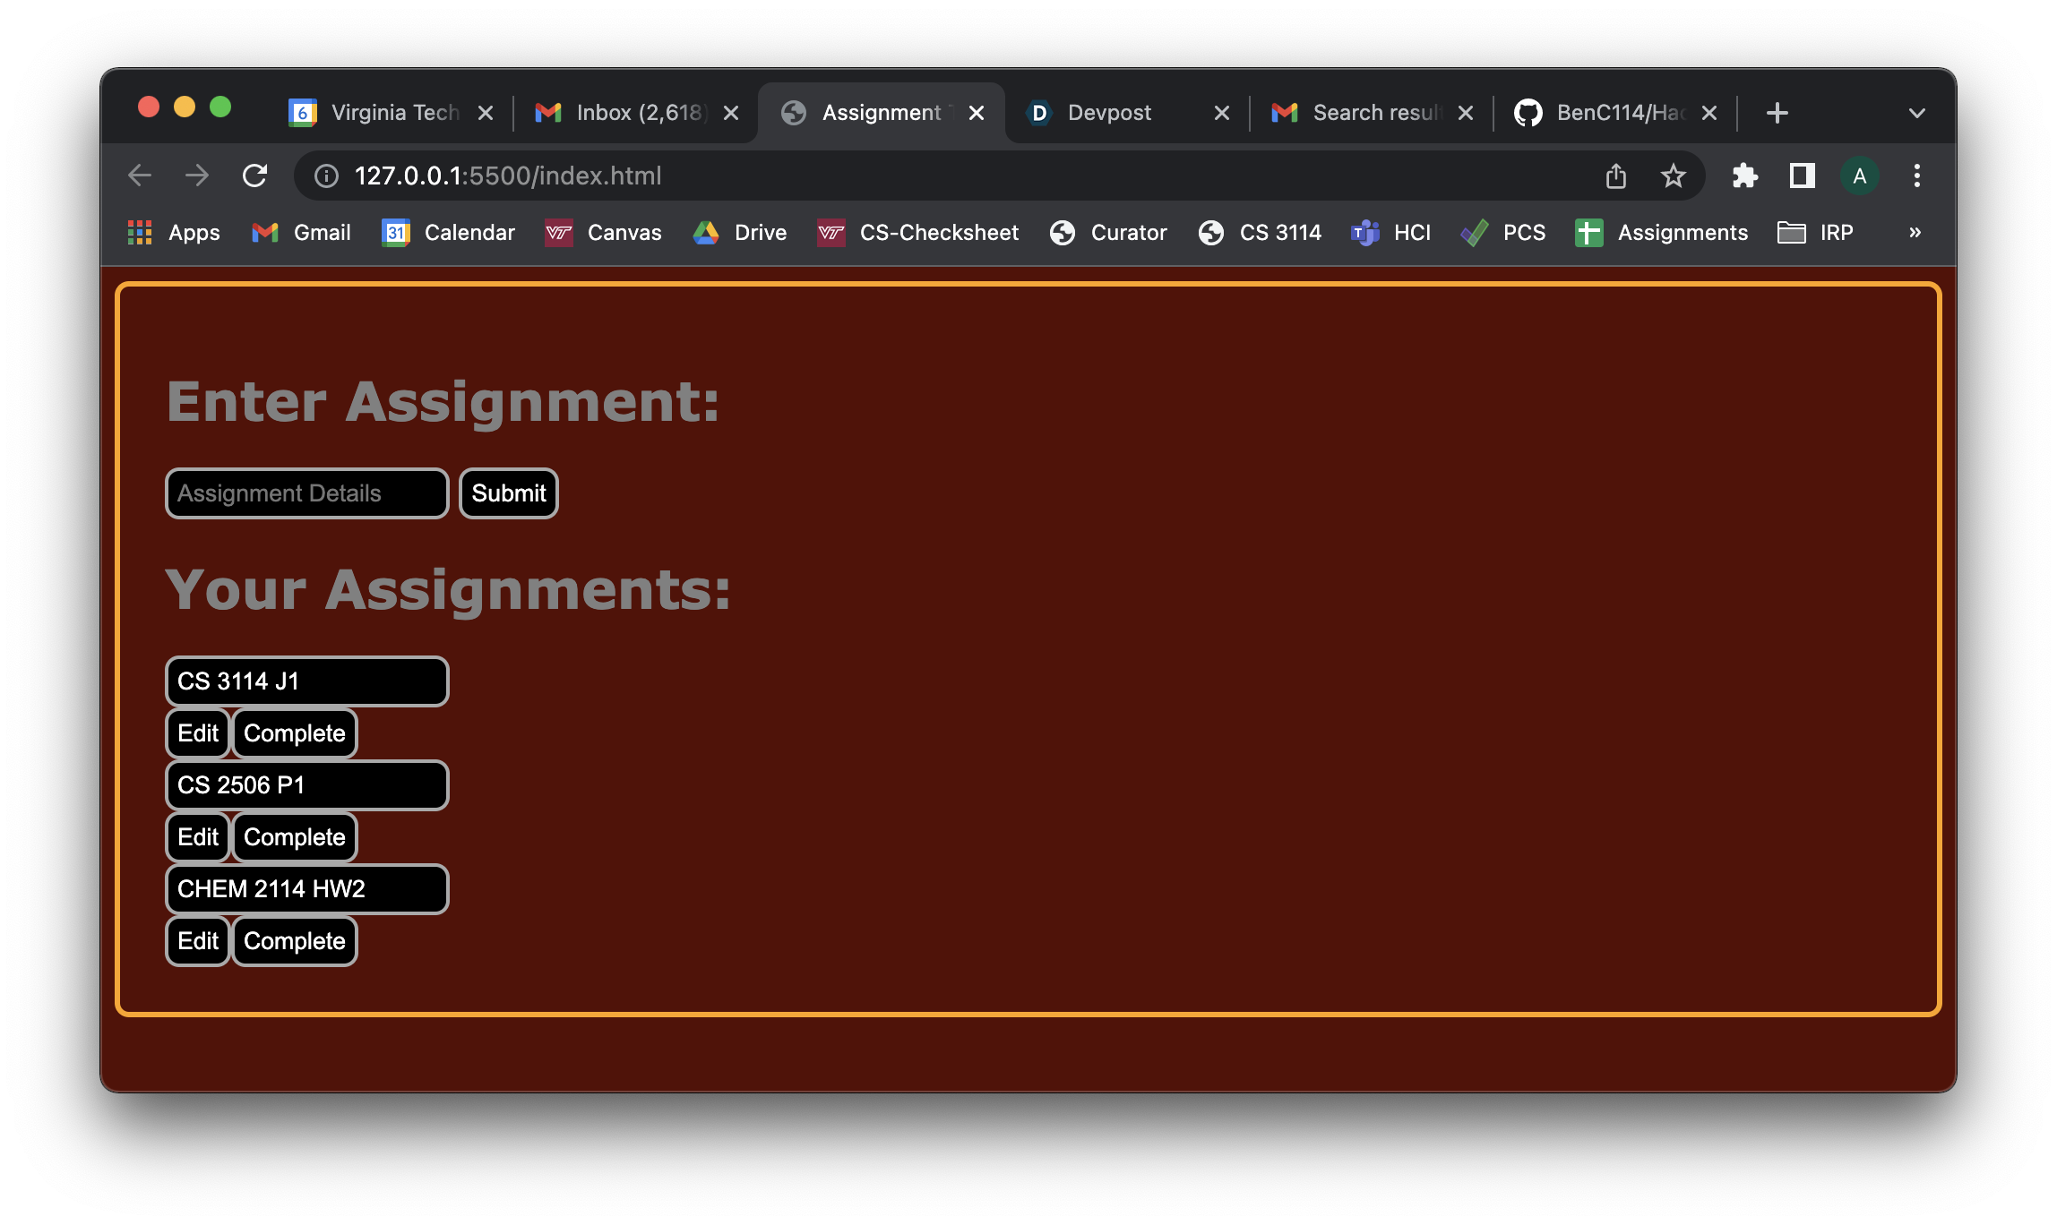Close the Inbox Gmail tab

[x=731, y=113]
